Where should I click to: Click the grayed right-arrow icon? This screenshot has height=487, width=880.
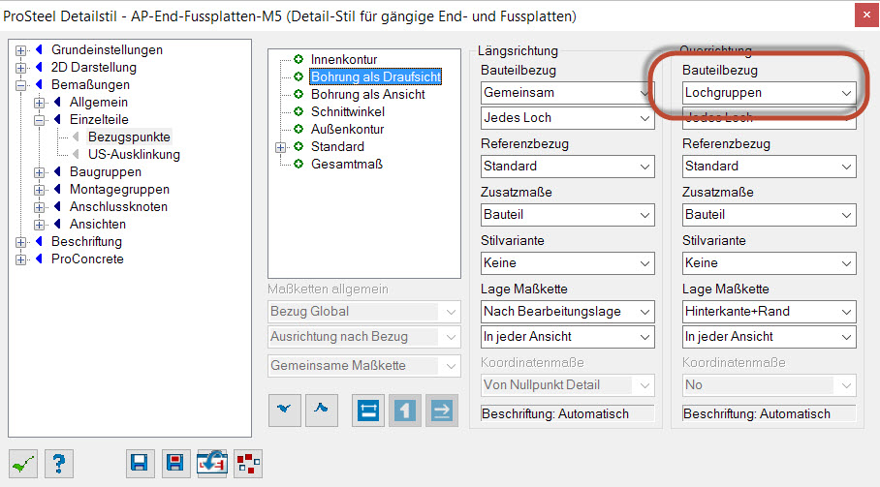(442, 411)
